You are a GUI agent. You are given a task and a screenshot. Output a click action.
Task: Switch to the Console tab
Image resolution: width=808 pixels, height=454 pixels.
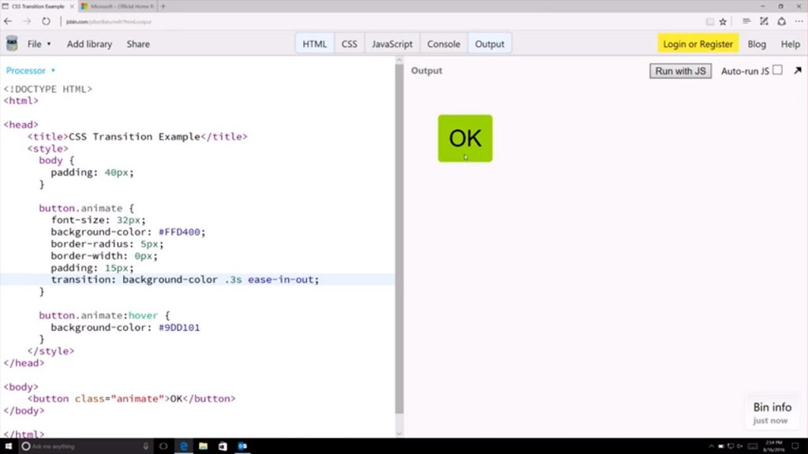pos(443,44)
